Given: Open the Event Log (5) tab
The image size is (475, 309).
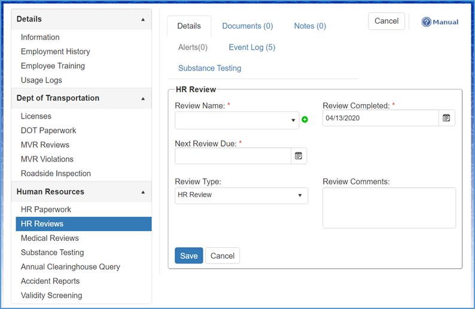Looking at the screenshot, I should pyautogui.click(x=252, y=47).
